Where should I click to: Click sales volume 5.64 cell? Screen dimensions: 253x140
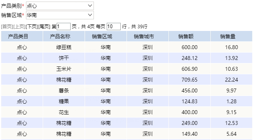[x=231, y=134]
